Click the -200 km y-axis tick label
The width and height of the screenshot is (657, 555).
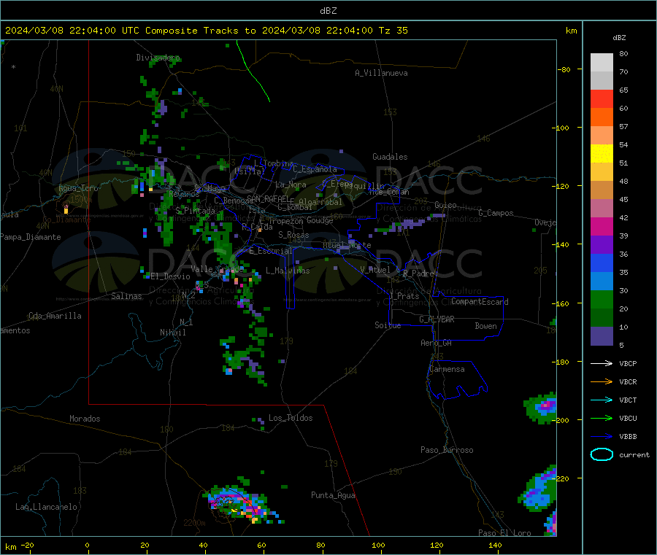(x=560, y=420)
